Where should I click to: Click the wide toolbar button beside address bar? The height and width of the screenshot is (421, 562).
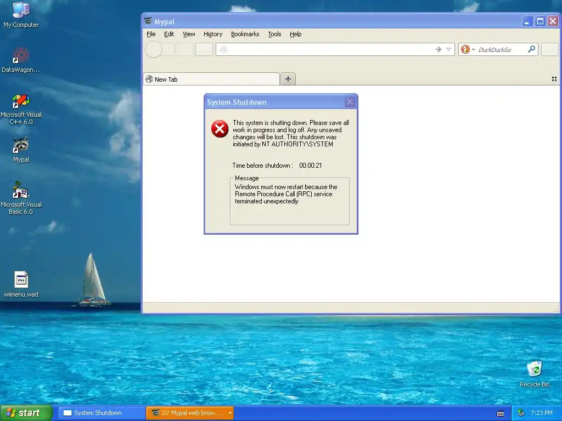[x=204, y=49]
